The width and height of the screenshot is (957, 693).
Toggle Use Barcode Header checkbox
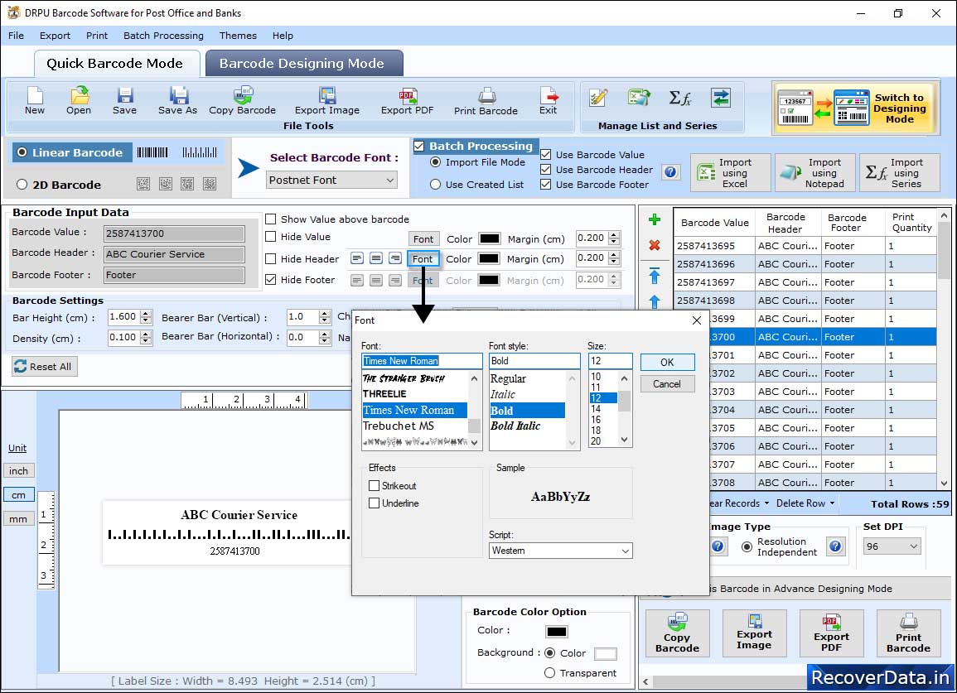546,170
